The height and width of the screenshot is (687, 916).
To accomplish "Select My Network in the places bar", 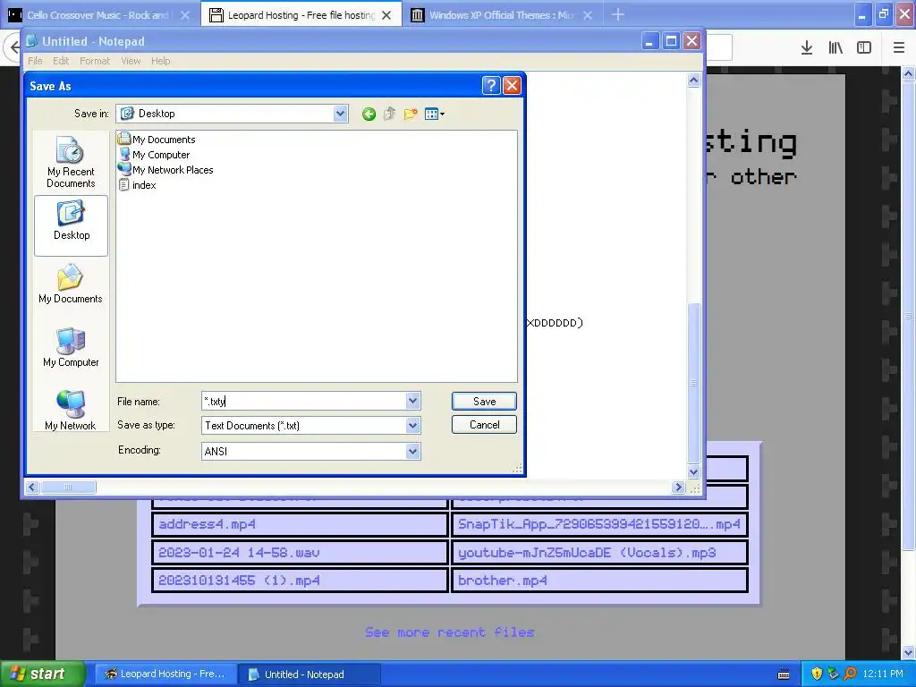I will [71, 411].
